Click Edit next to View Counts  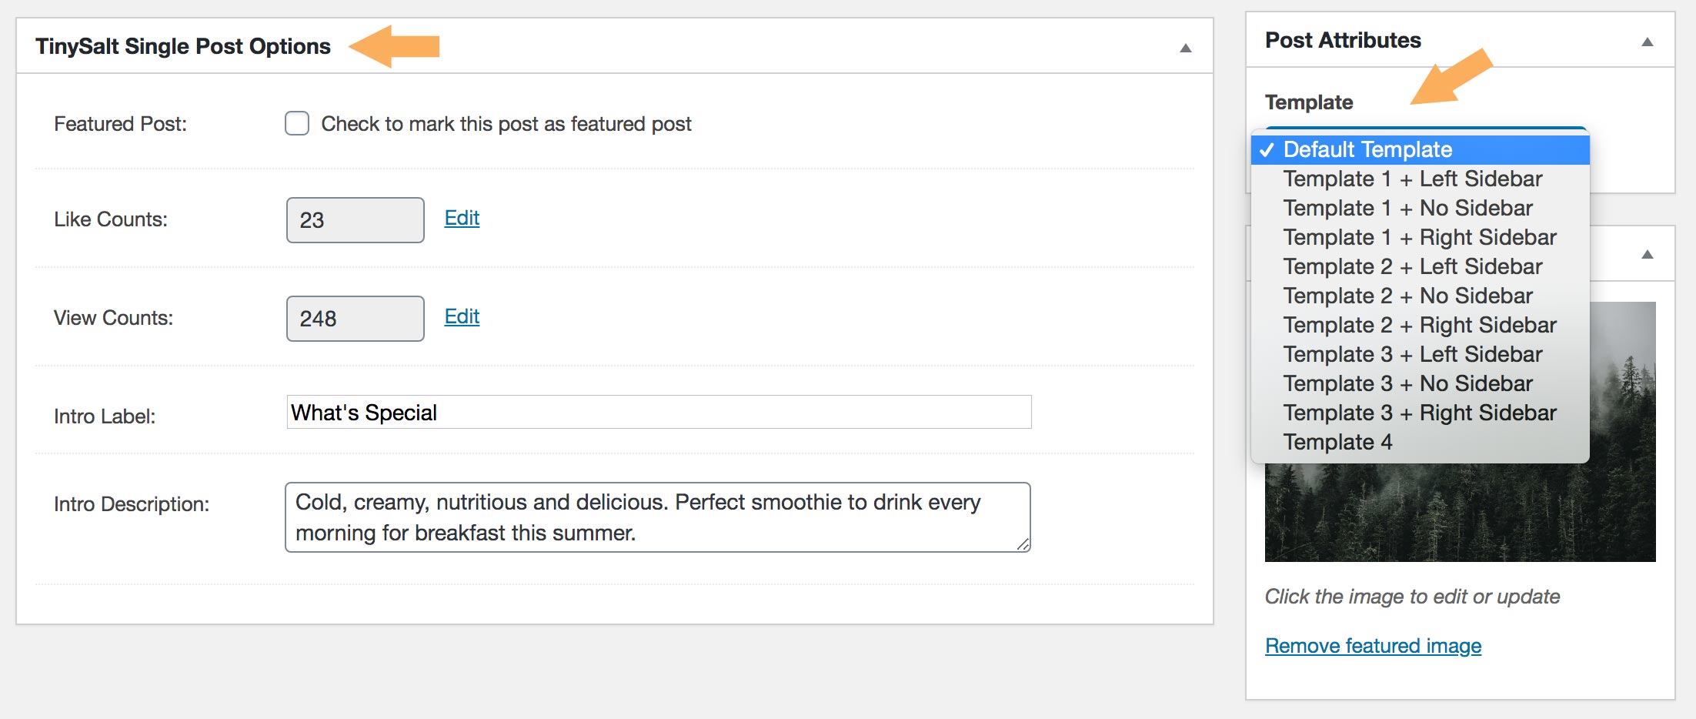[x=460, y=316]
